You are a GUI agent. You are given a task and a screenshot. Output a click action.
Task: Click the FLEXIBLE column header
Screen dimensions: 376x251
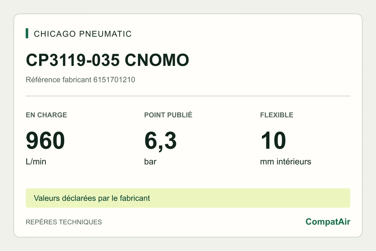277,115
